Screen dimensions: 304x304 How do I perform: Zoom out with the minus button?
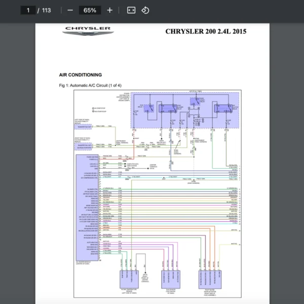click(x=70, y=10)
